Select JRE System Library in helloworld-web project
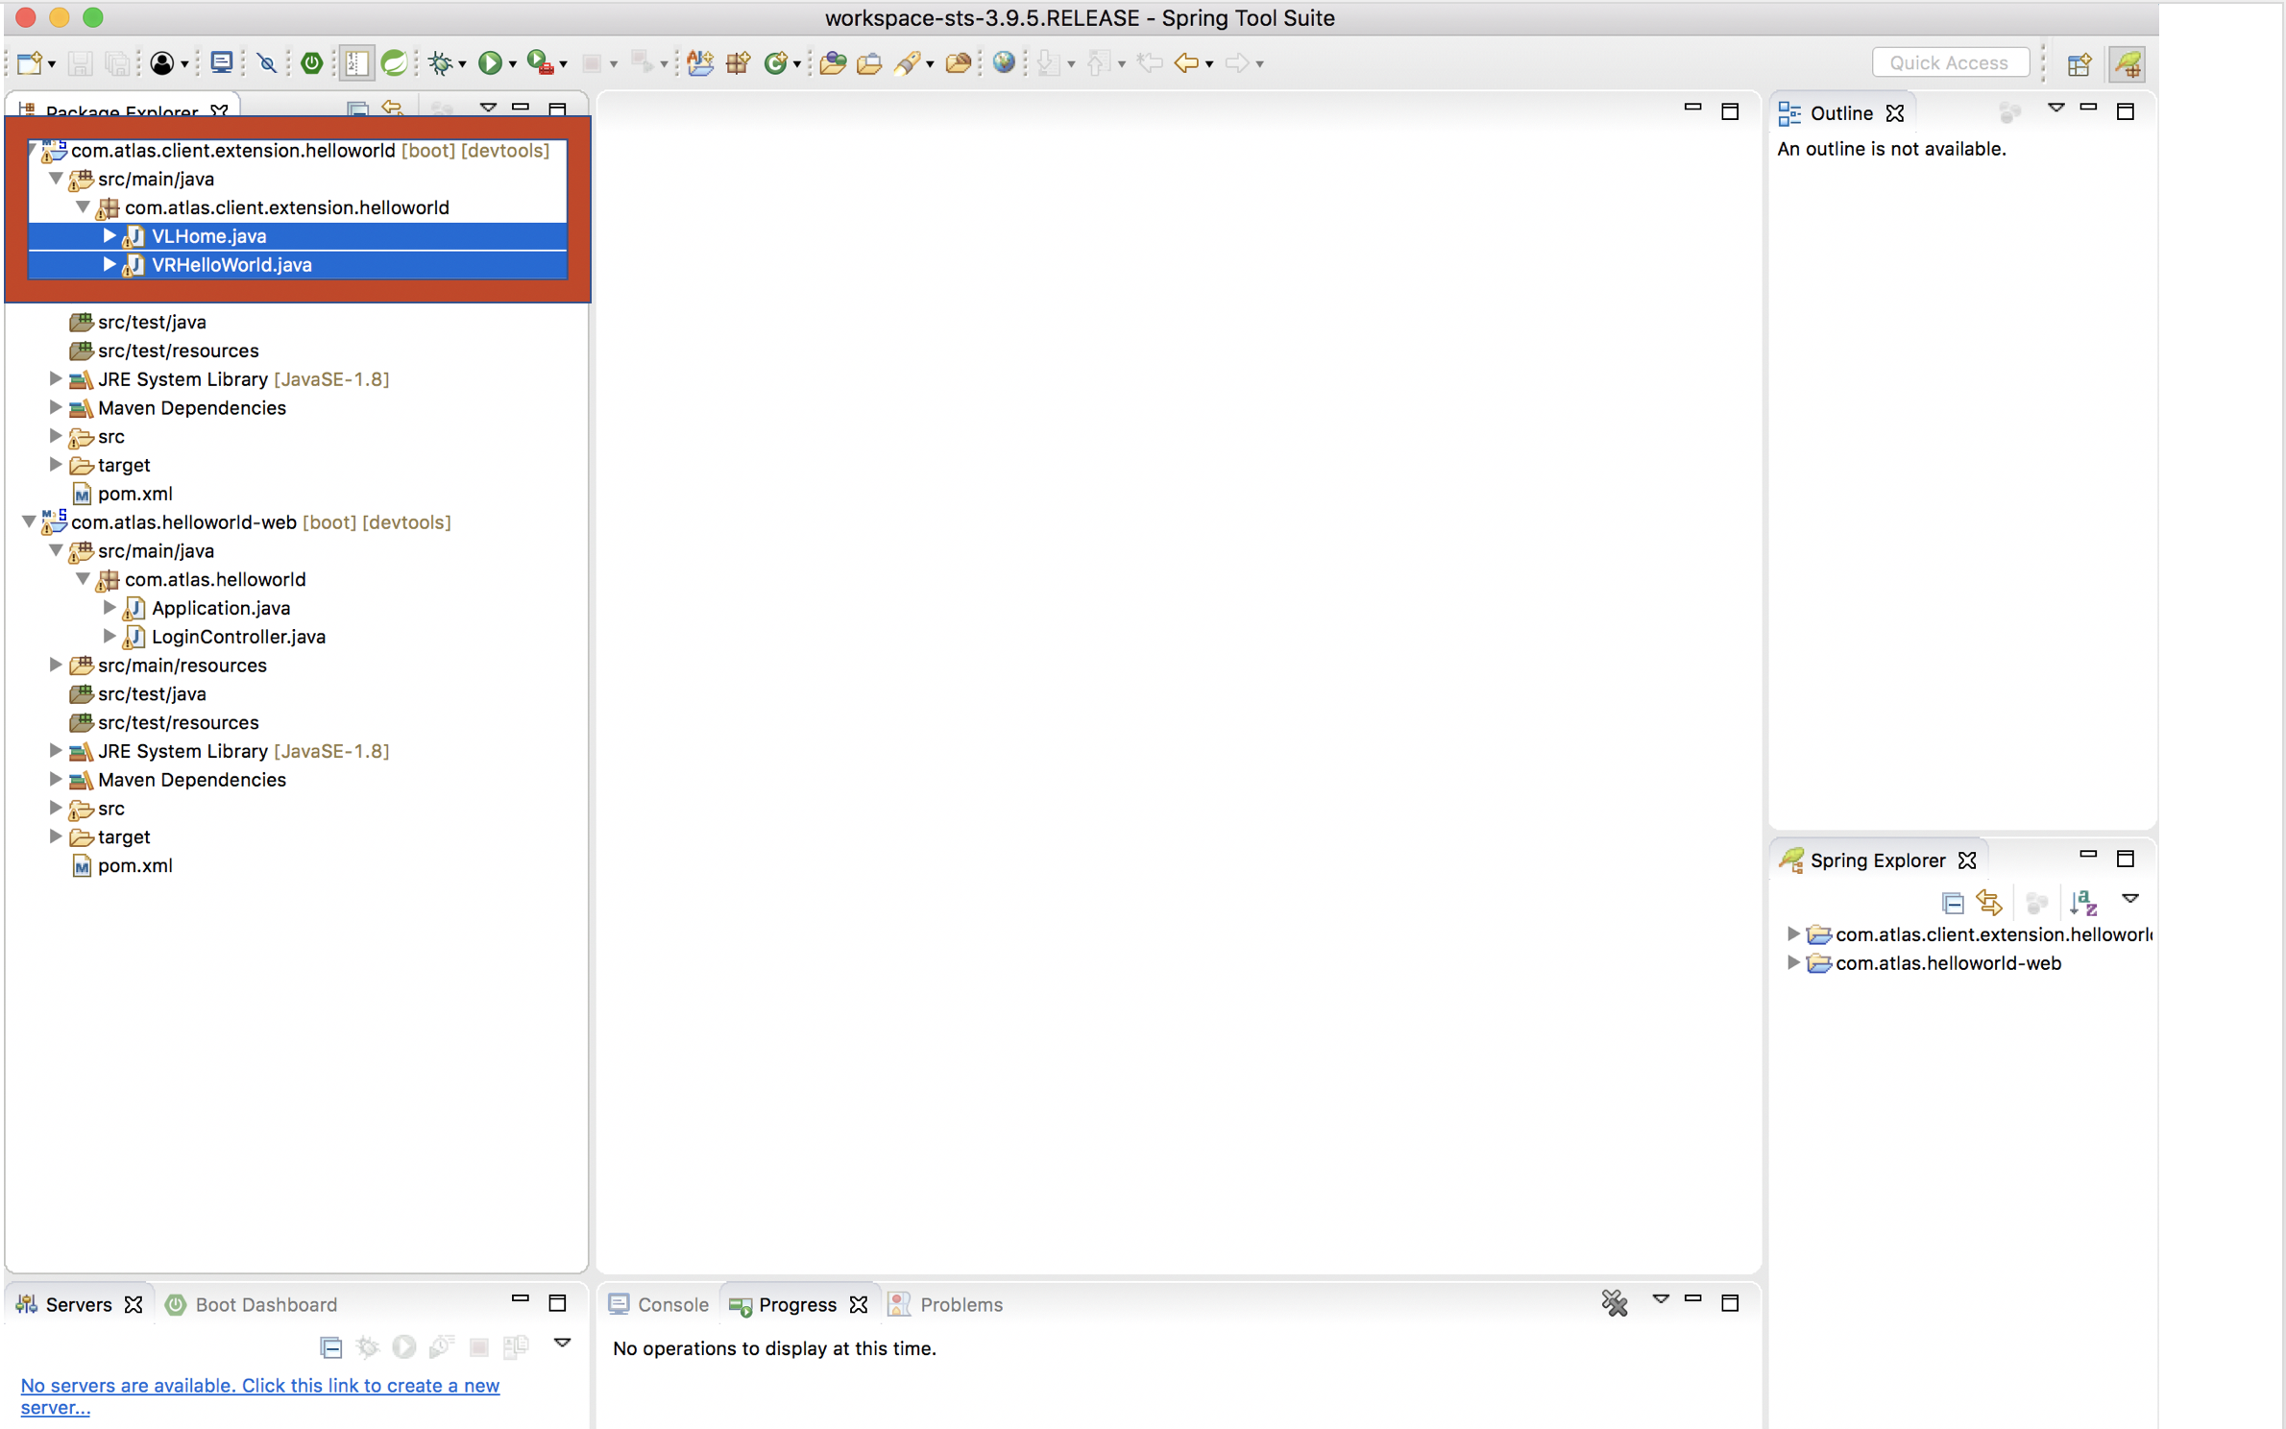 coord(244,751)
